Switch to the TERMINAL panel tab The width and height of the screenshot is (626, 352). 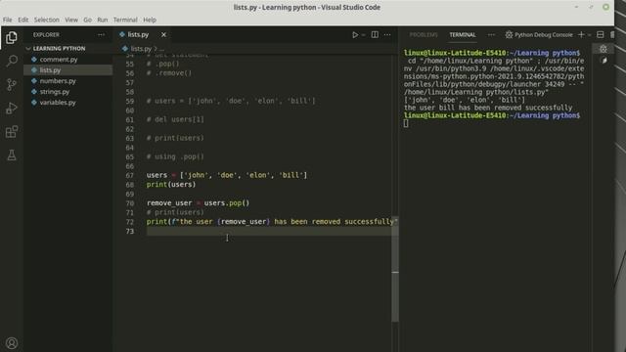pos(463,35)
